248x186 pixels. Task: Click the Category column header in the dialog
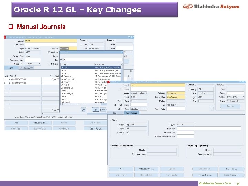[x=77, y=64]
